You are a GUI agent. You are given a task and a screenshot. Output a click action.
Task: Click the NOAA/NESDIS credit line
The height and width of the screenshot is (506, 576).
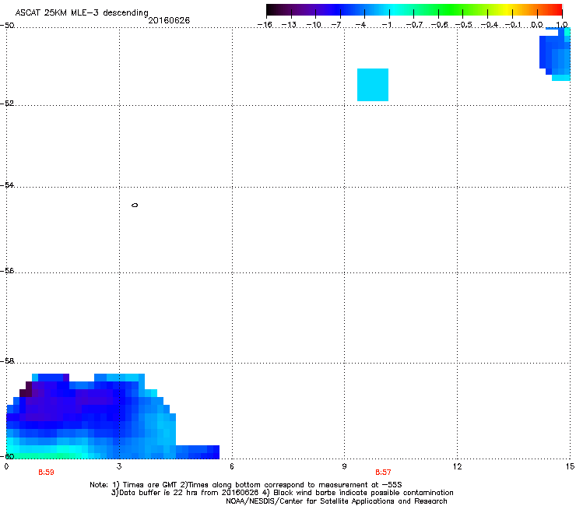coord(336,501)
